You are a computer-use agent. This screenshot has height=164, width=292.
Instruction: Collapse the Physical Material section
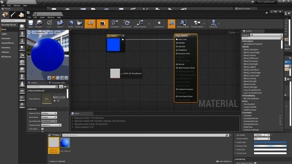(x=28, y=91)
